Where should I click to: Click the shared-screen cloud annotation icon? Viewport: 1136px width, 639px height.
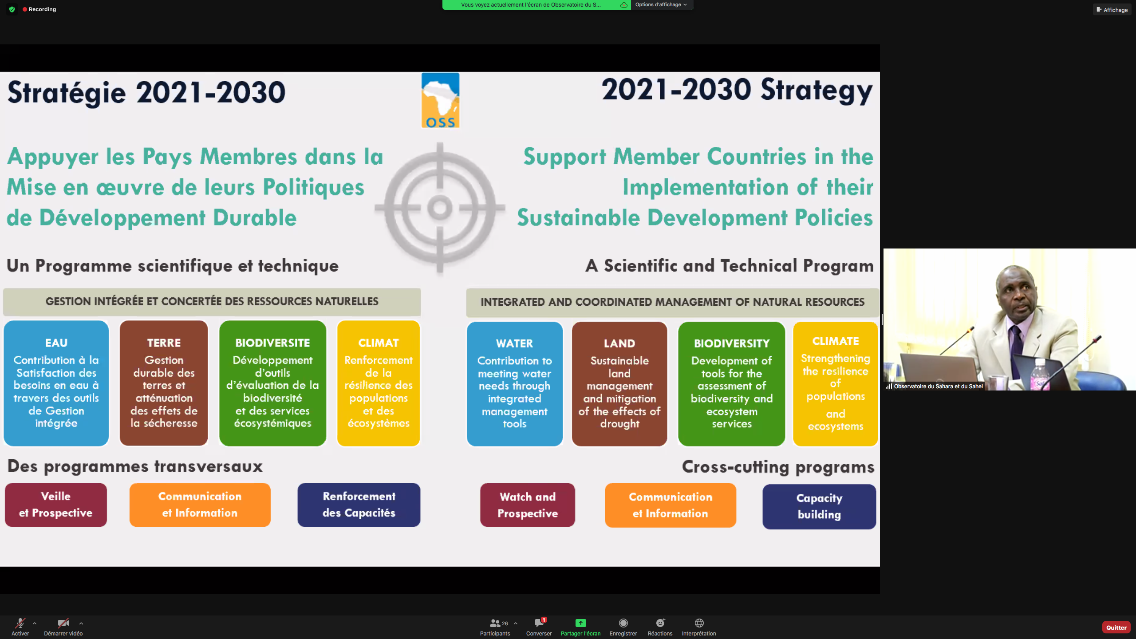point(623,5)
